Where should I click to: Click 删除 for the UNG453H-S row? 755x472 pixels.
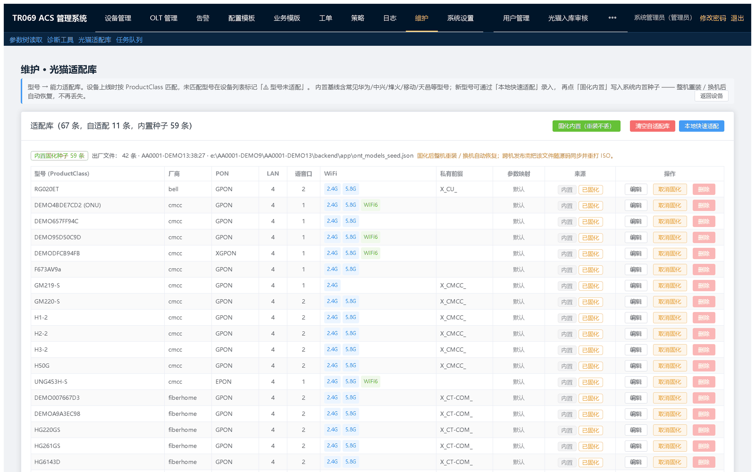[704, 382]
